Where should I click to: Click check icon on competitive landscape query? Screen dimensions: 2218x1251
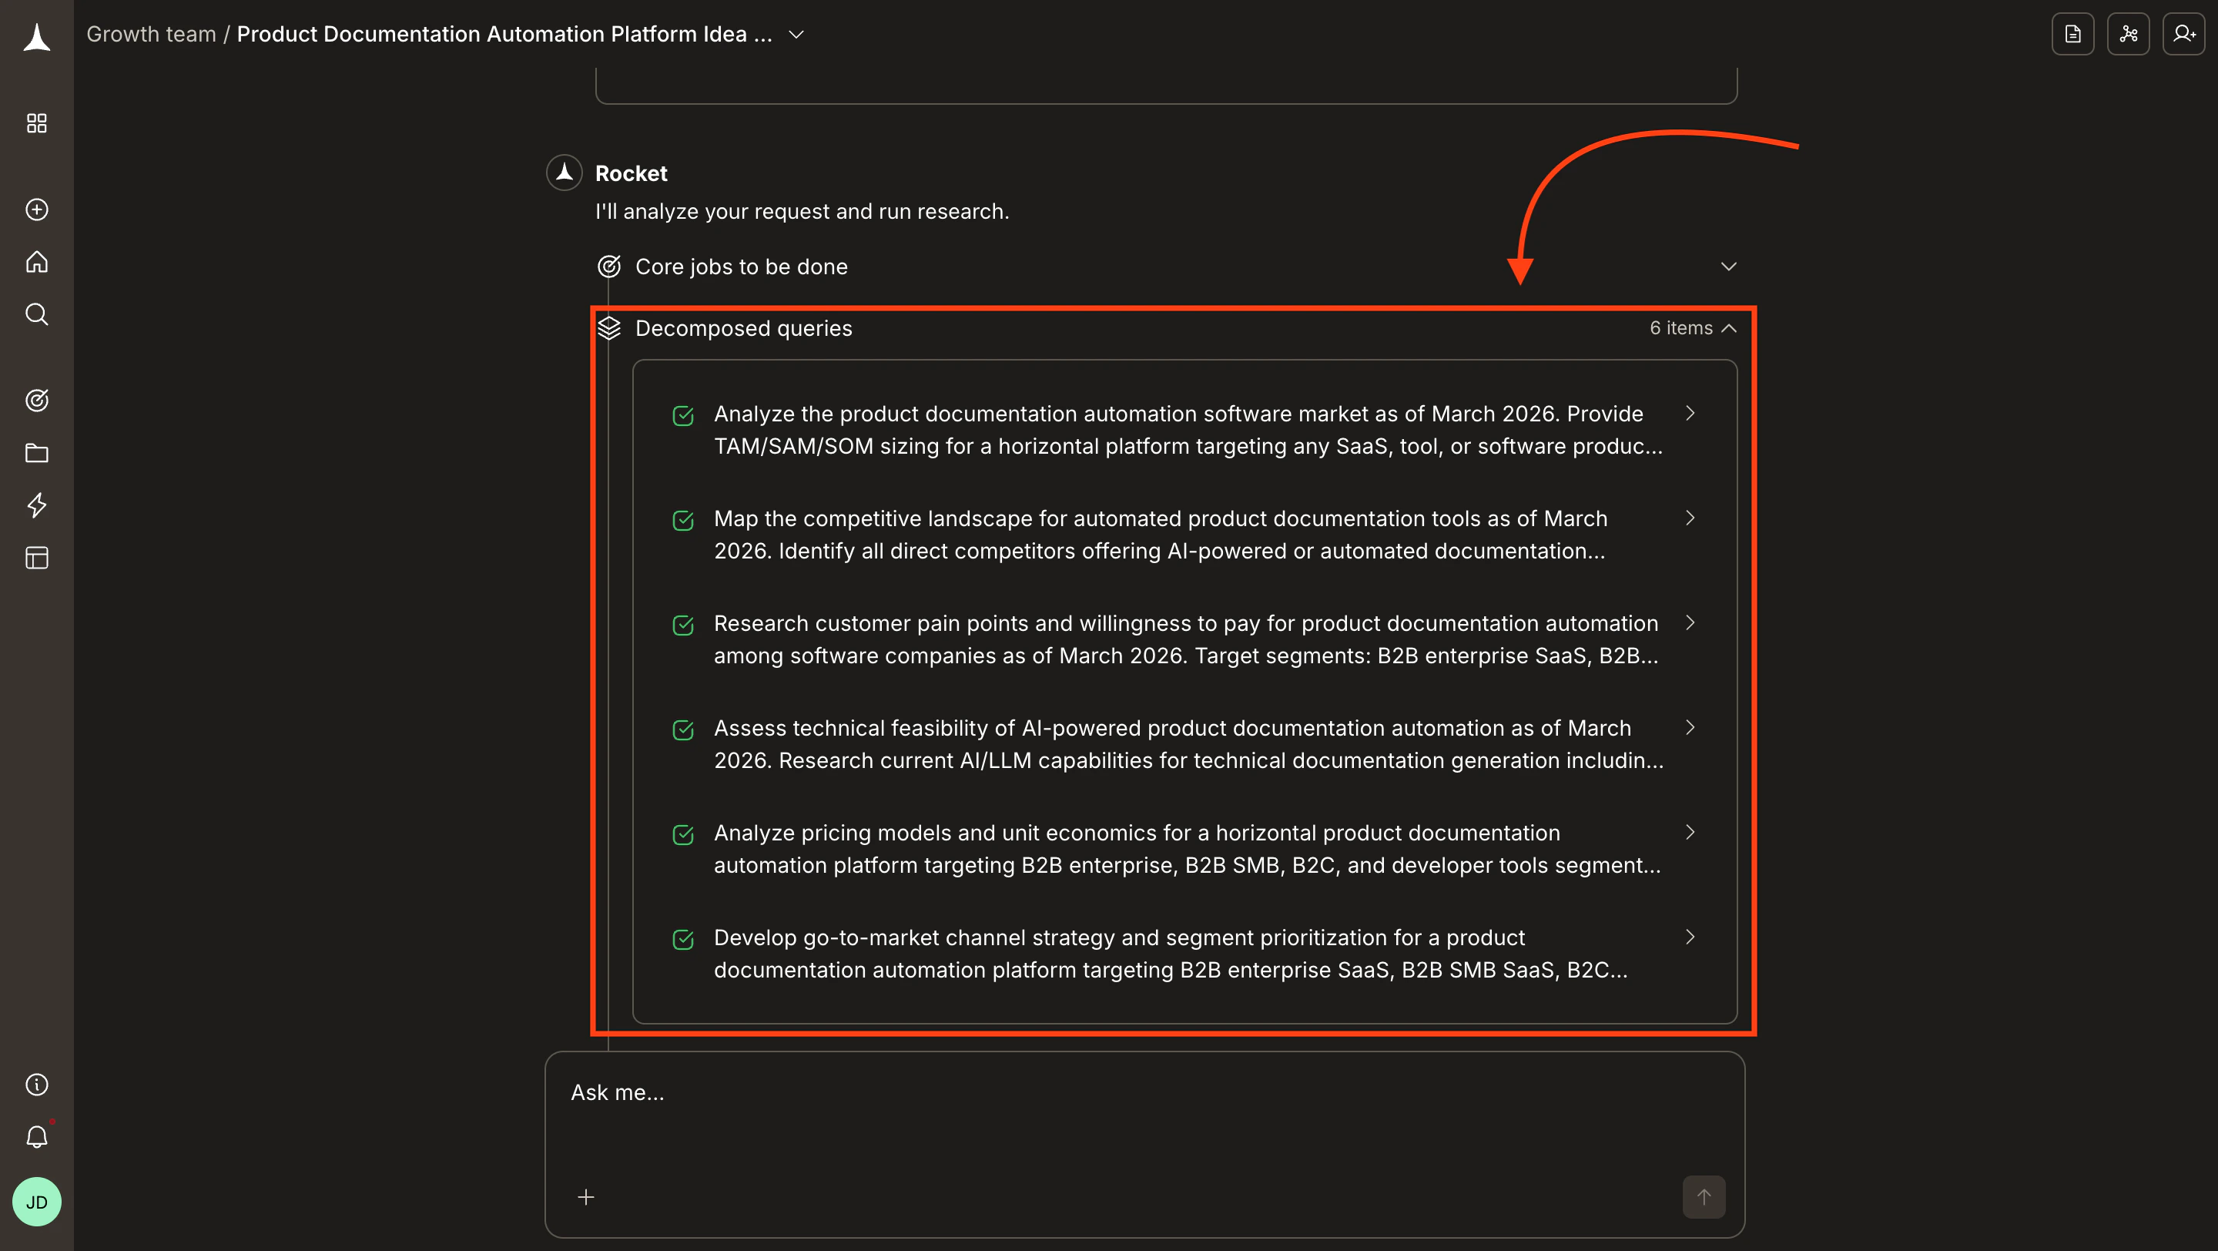coord(683,521)
